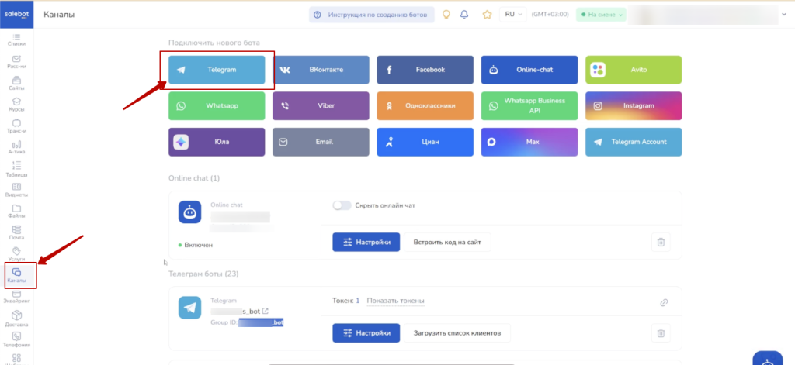Open Почта in the sidebar

click(x=17, y=232)
